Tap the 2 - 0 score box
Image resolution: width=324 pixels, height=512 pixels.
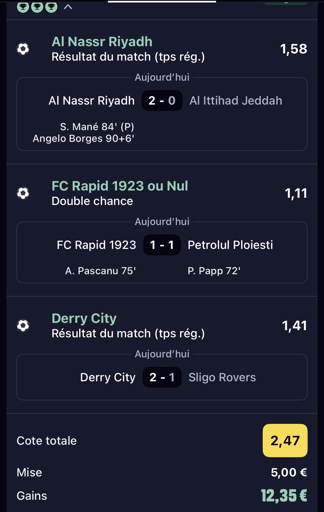[x=162, y=101]
